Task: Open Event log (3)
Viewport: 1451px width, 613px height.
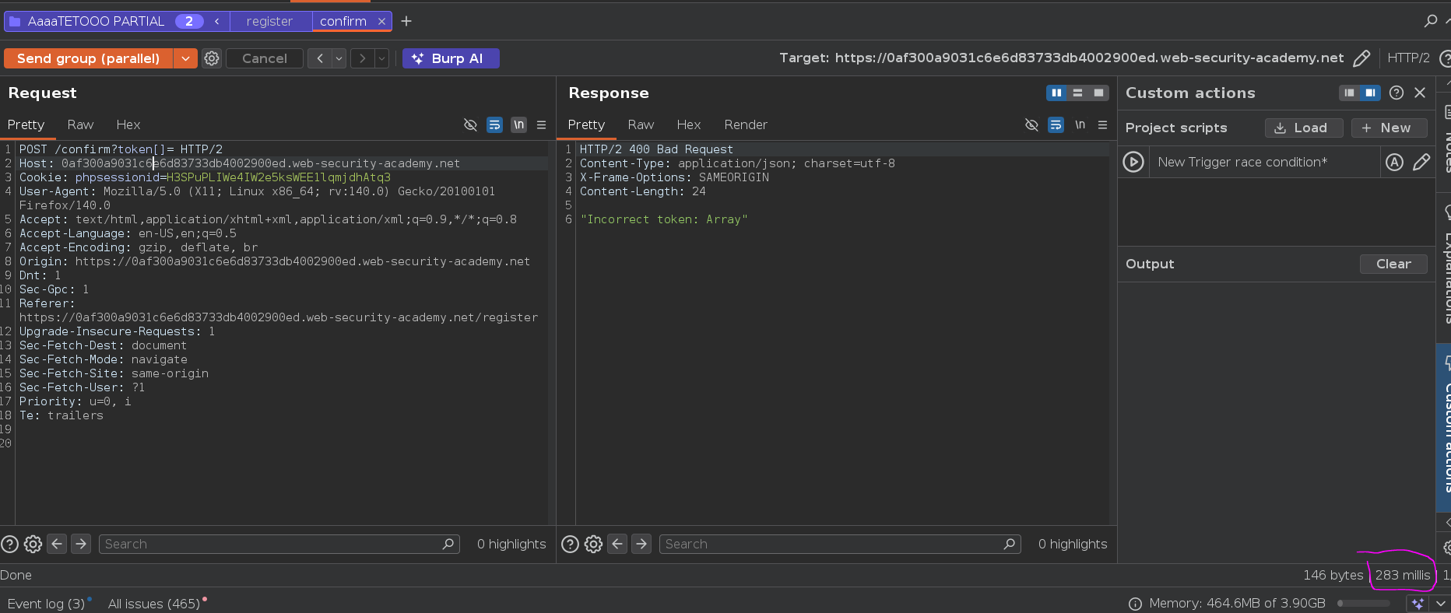Action: coord(46,604)
